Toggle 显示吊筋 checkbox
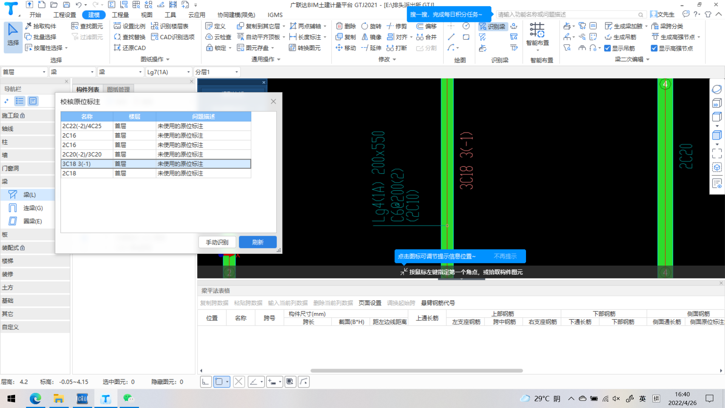Screen dimensions: 725x408 pos(608,48)
